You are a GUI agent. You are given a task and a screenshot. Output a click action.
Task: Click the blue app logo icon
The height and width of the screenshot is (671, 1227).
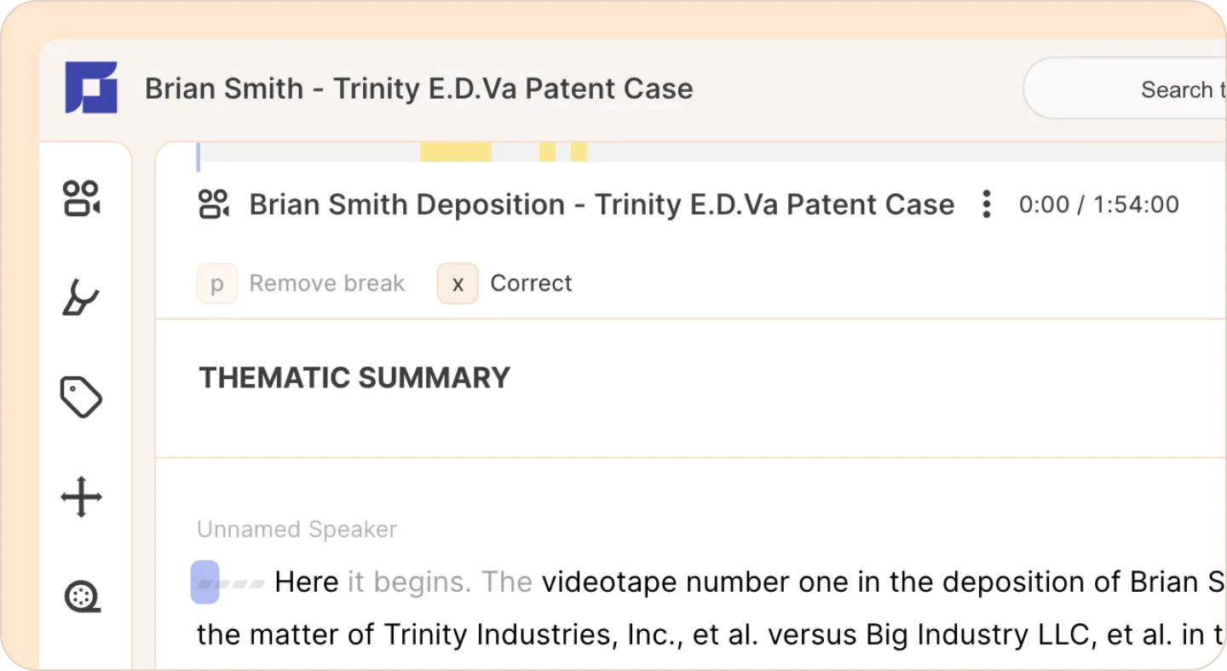[91, 88]
